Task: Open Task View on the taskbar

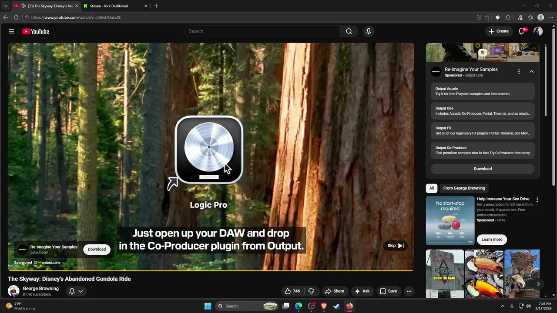Action: coord(286,306)
